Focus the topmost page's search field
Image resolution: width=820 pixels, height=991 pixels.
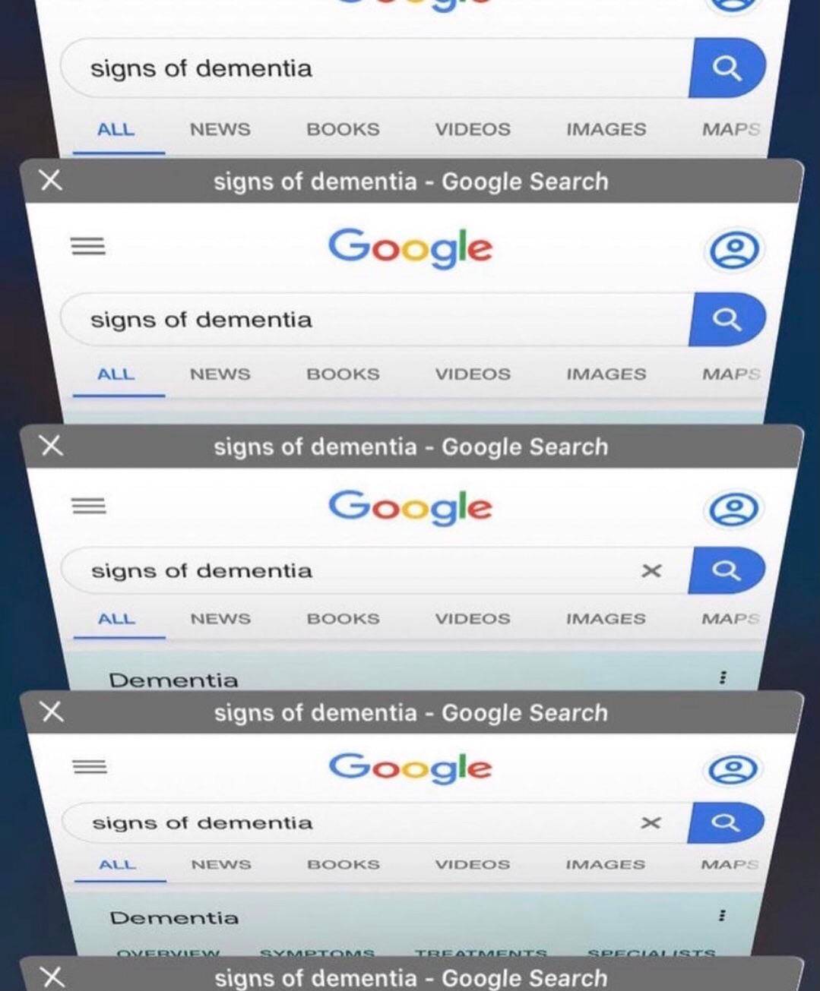(x=376, y=68)
